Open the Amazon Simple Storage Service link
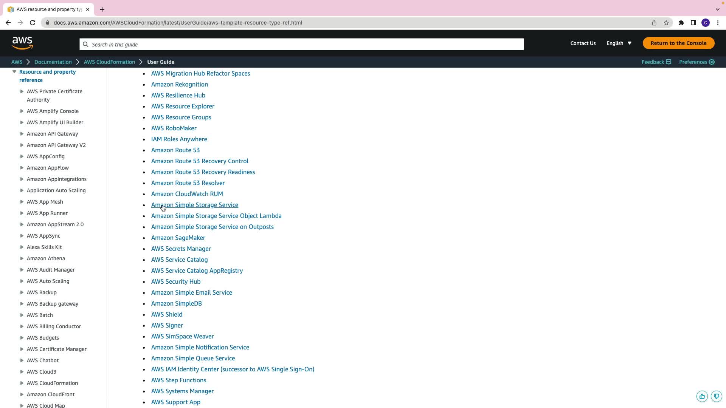This screenshot has height=408, width=726. pos(194,205)
